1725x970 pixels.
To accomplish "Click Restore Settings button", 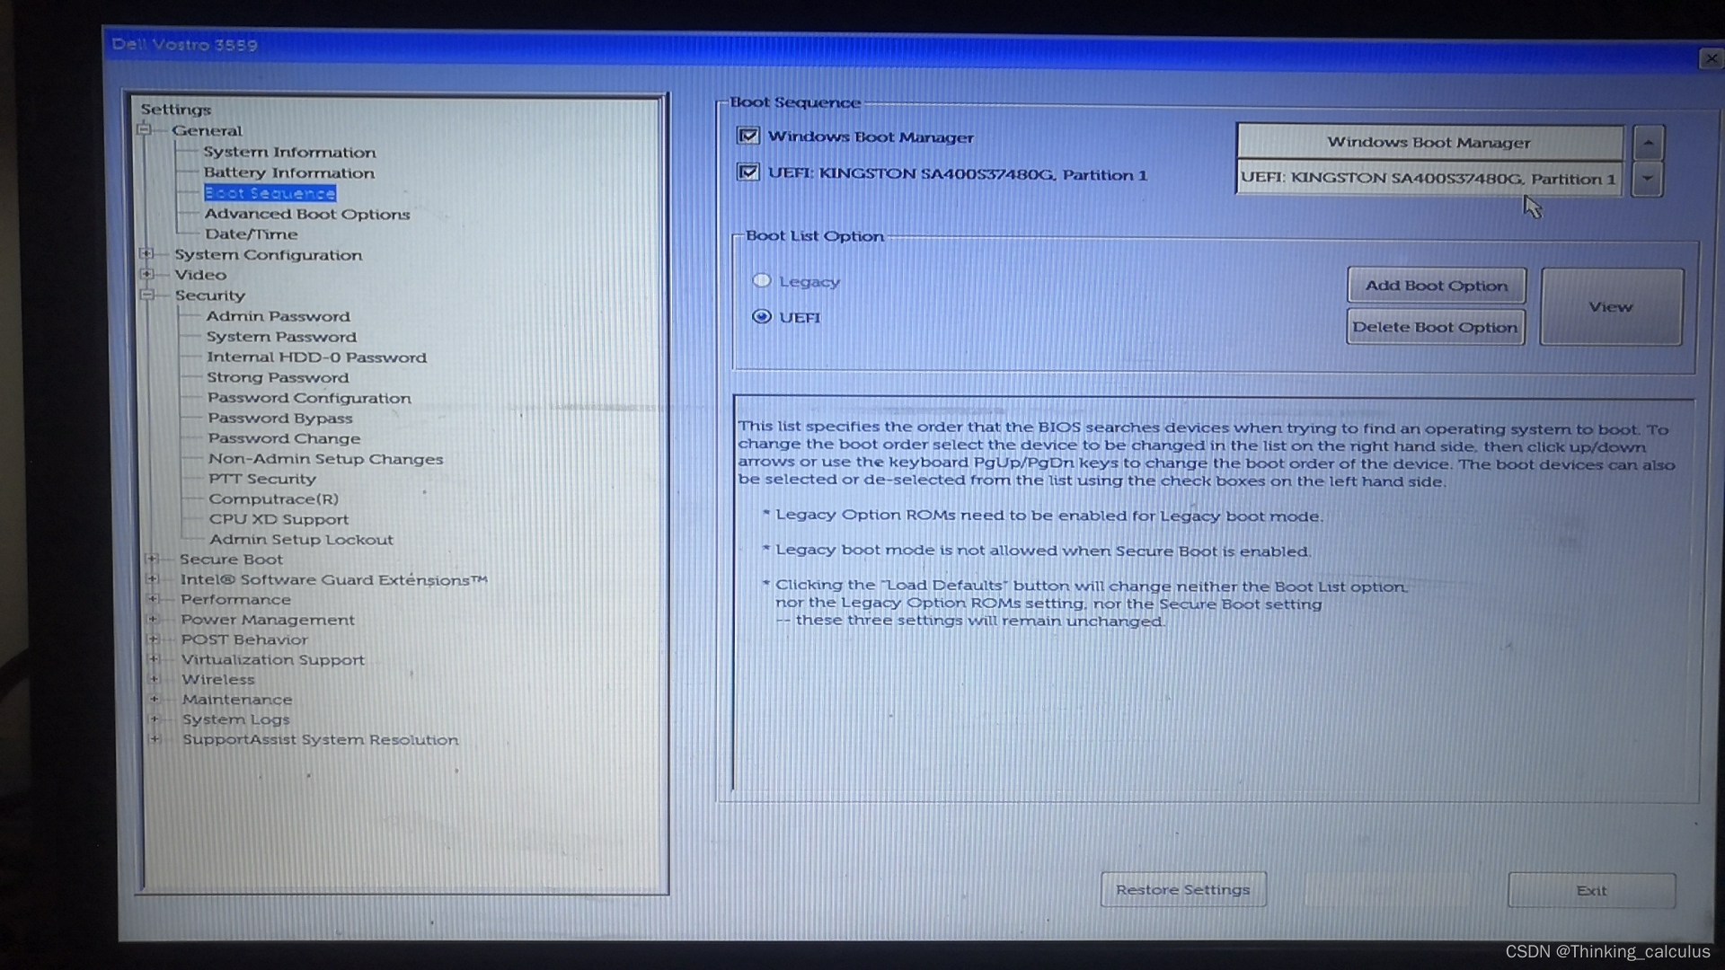I will 1182,889.
